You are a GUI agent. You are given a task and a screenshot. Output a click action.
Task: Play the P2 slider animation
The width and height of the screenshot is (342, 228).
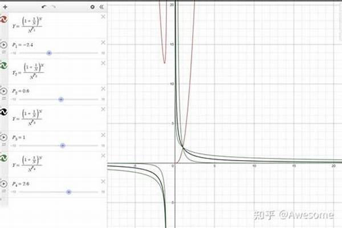click(x=3, y=91)
